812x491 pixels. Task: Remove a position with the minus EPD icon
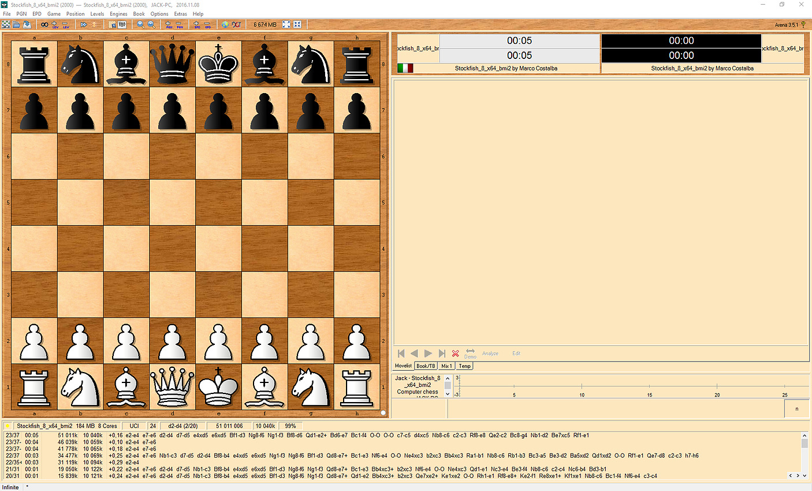click(208, 24)
